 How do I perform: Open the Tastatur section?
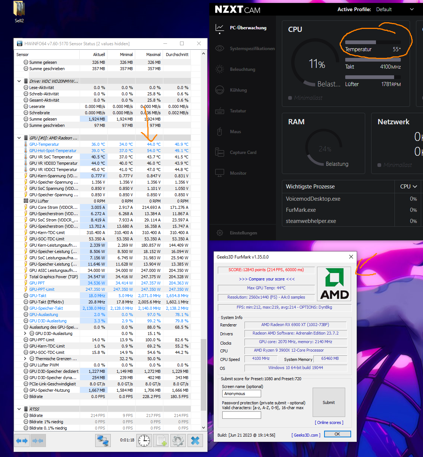point(238,111)
